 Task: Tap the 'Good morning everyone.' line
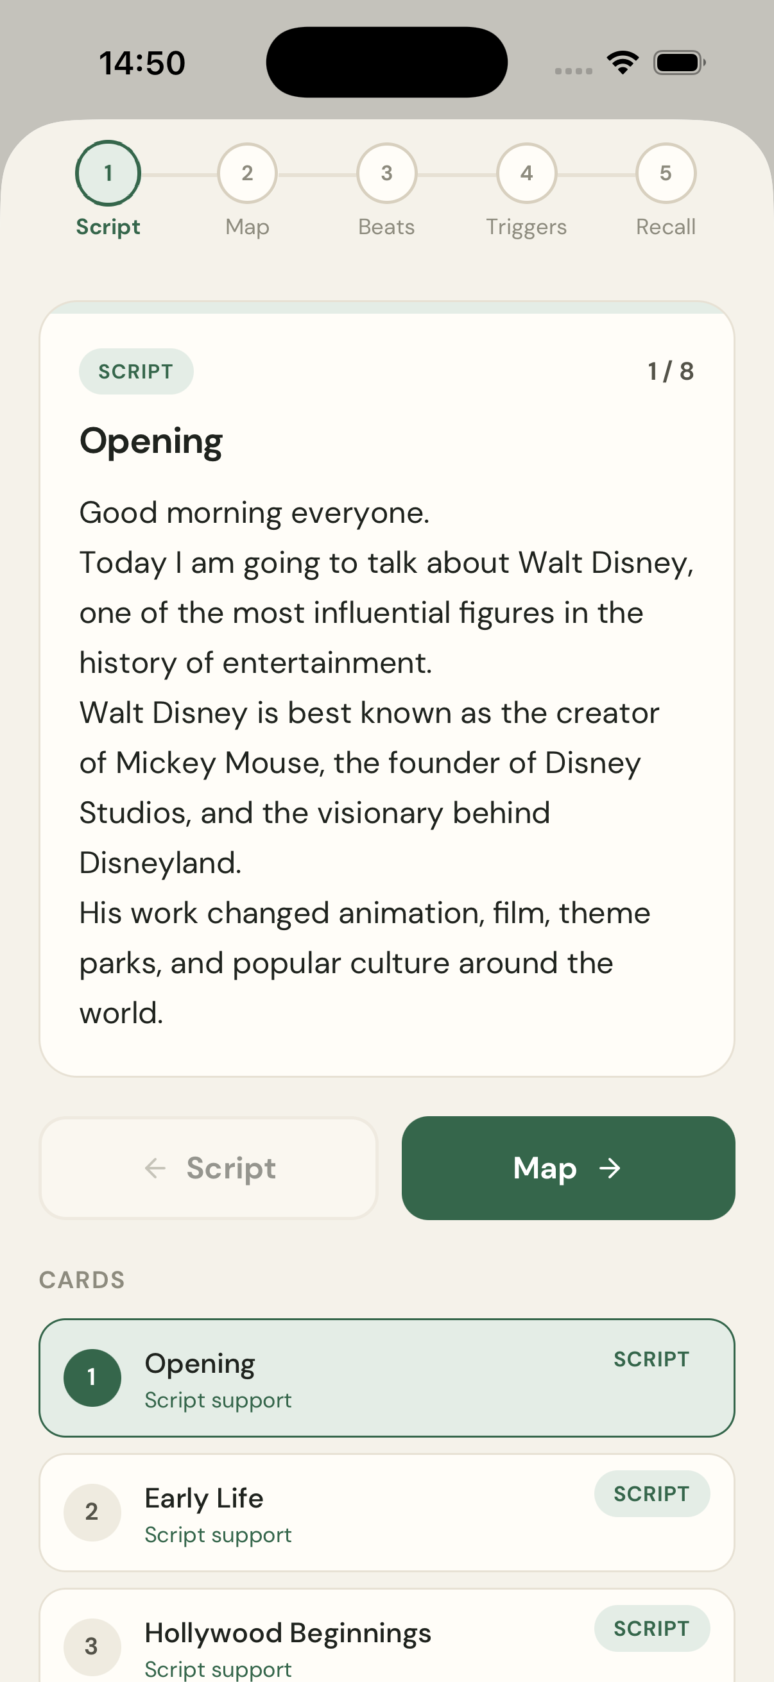(254, 513)
